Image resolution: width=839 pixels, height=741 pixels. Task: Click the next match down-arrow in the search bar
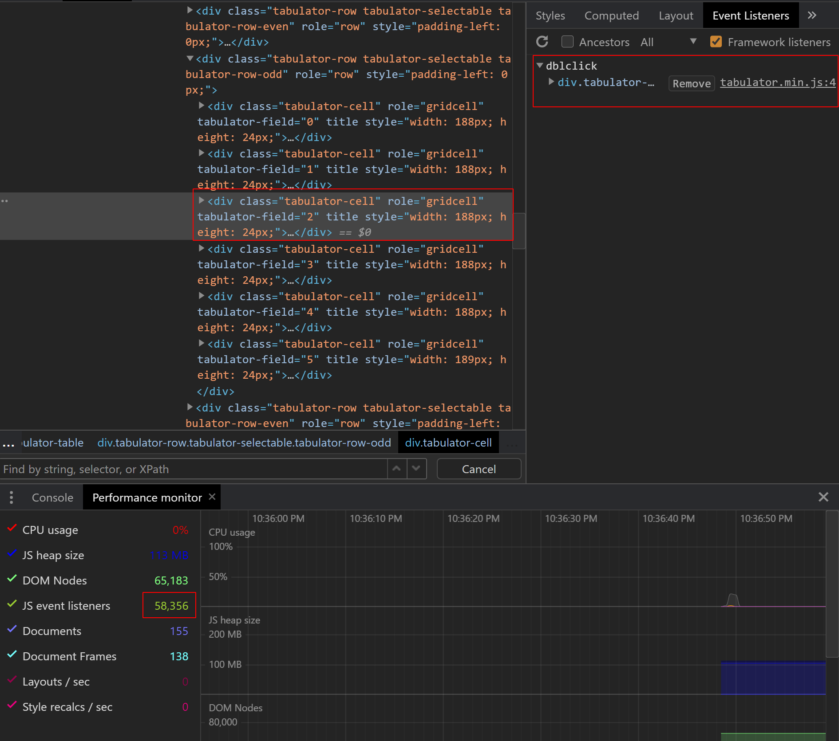click(416, 469)
